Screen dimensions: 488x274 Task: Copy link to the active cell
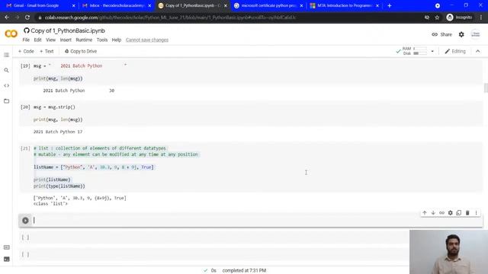point(441,213)
